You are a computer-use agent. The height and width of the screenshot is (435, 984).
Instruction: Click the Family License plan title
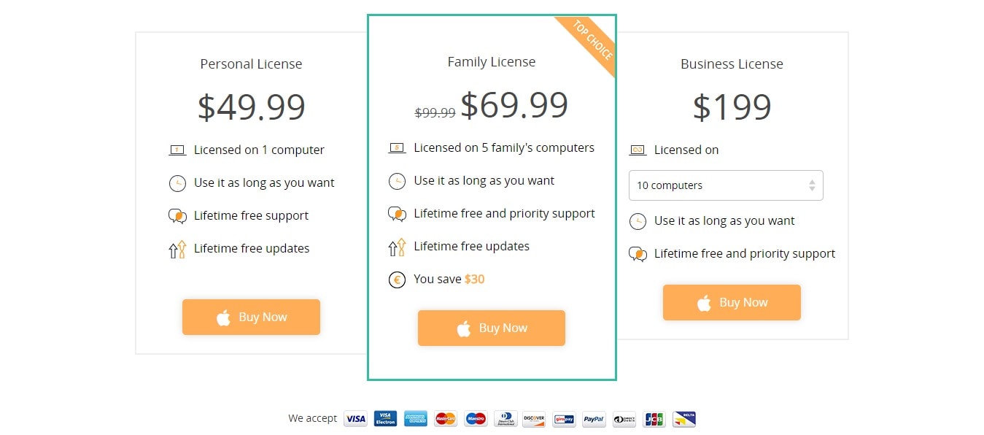pos(492,62)
